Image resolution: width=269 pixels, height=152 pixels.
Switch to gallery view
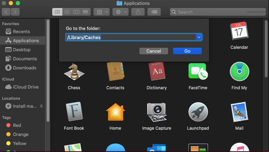pyautogui.click(x=85, y=12)
